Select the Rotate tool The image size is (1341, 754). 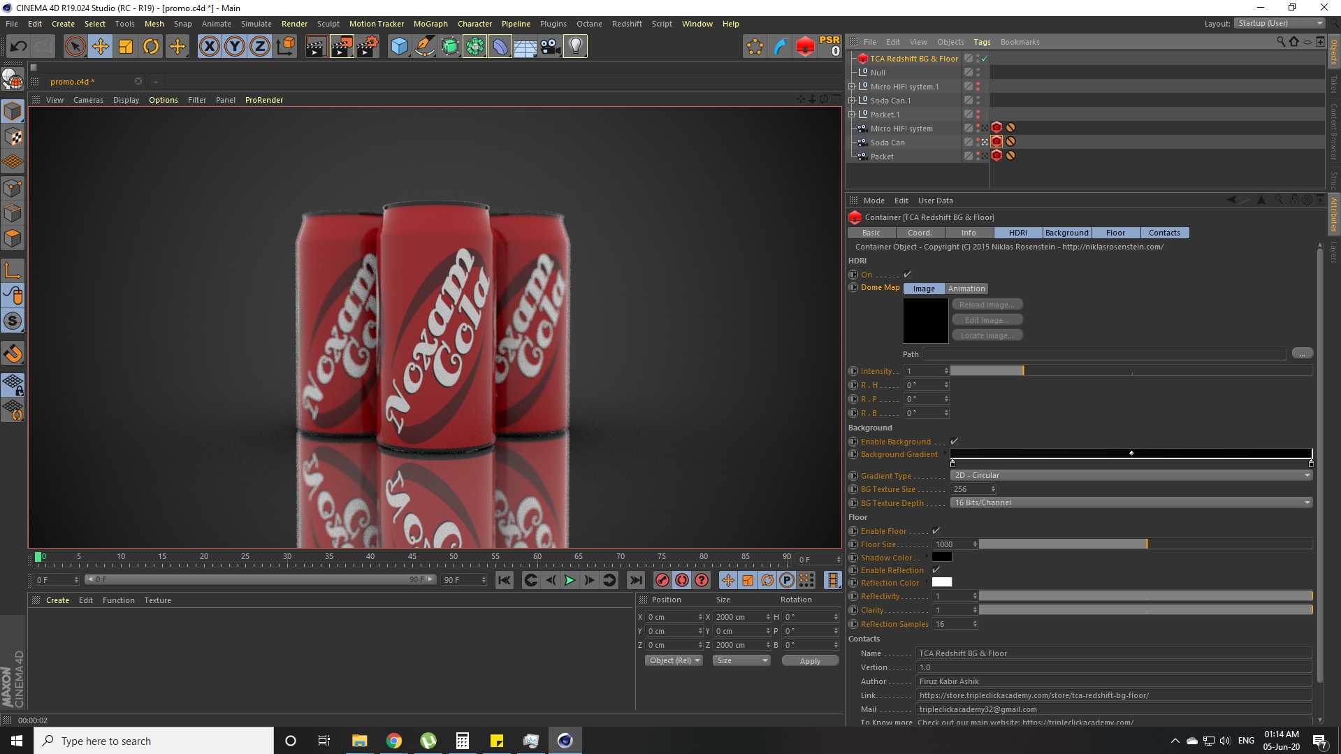[x=151, y=46]
